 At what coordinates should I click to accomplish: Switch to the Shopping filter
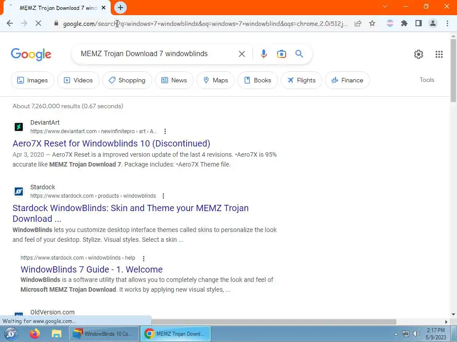pos(127,80)
